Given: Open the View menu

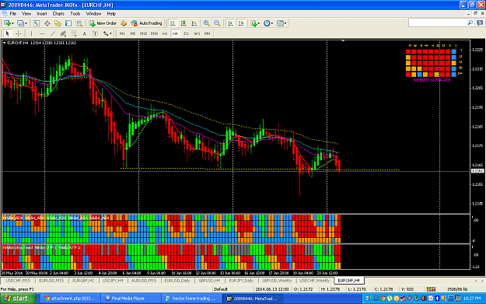Looking at the screenshot, I should (26, 14).
